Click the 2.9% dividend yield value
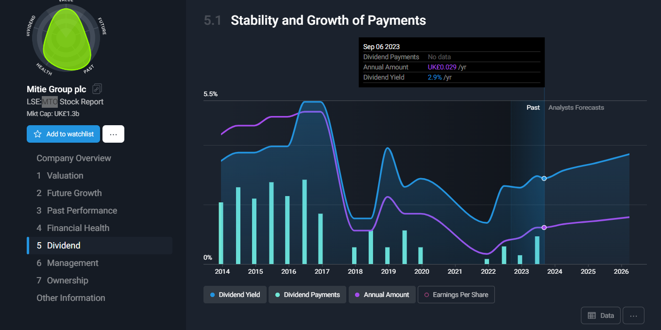 click(435, 77)
